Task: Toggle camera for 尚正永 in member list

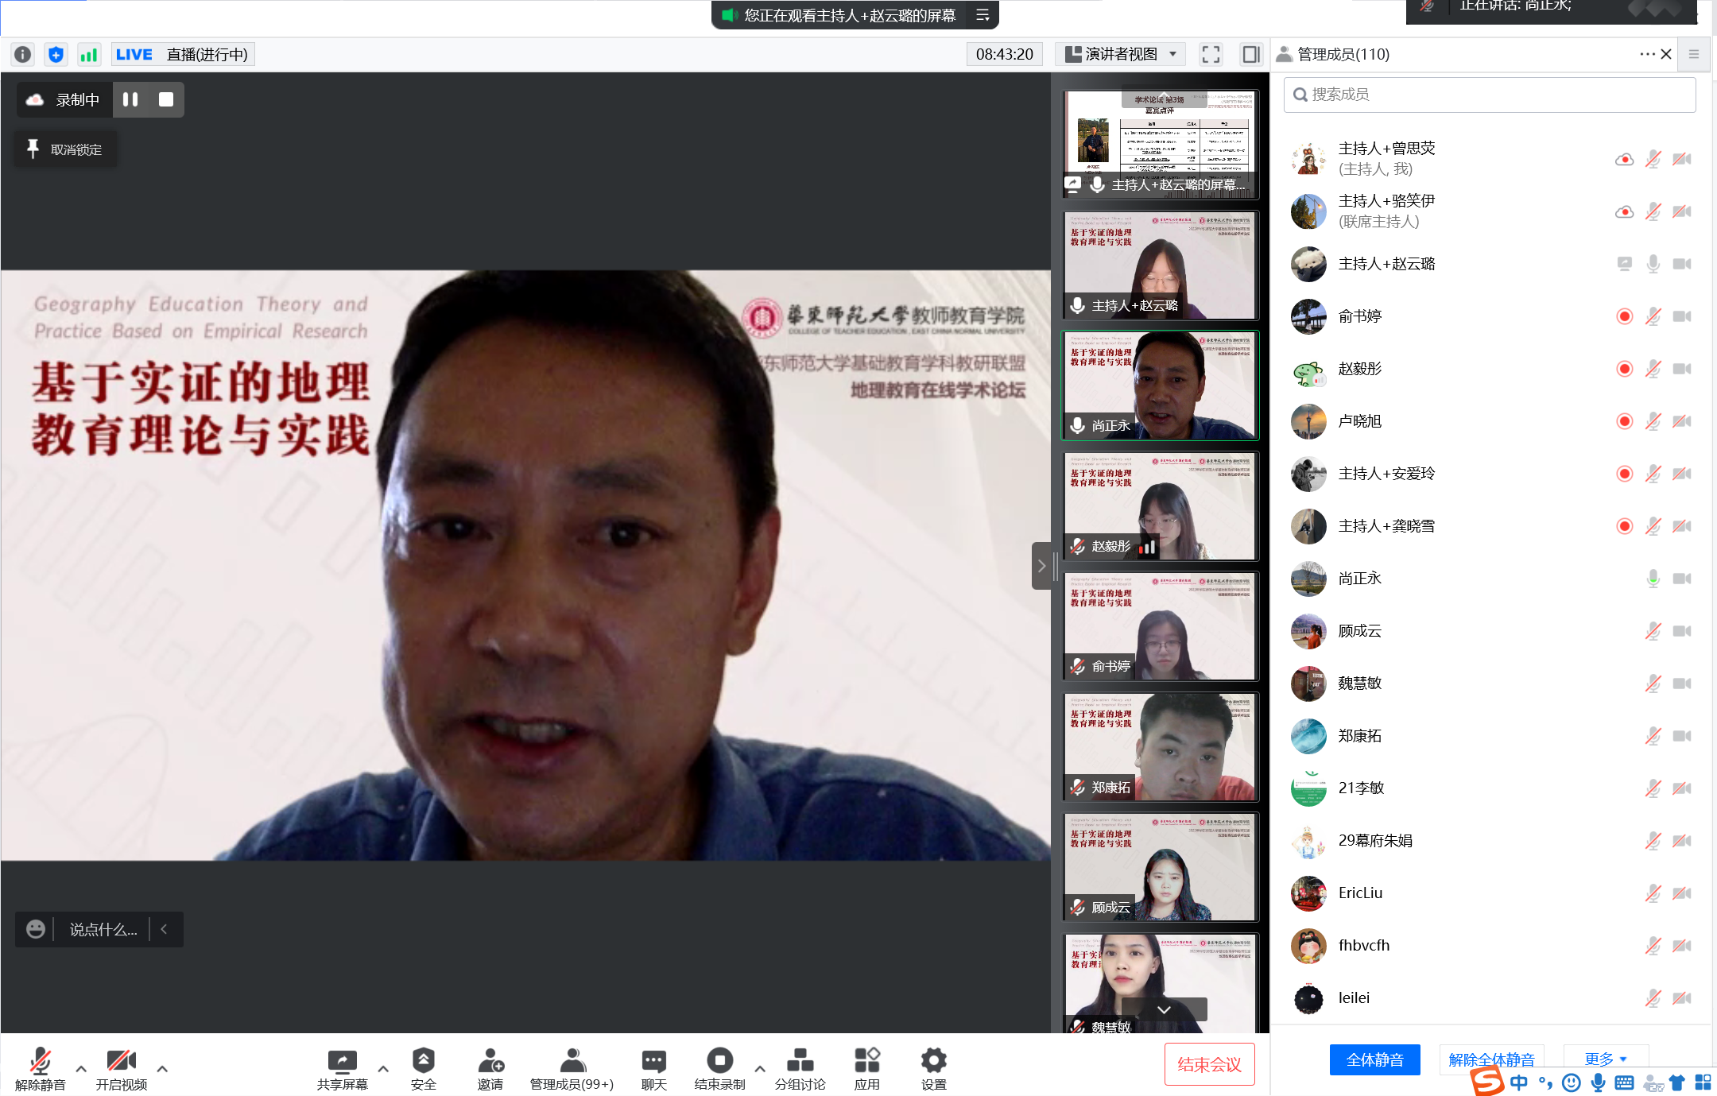Action: 1682,579
